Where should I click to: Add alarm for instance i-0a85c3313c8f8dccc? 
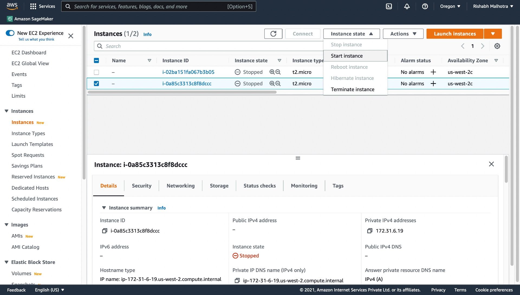pos(433,83)
